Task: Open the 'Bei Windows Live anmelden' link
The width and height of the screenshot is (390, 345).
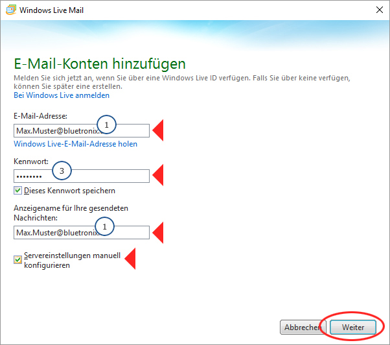Action: 62,95
